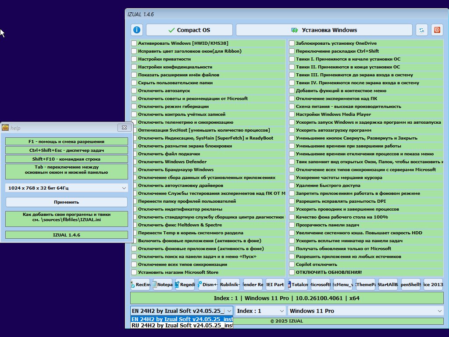Check Ускорить автозагрузку программ
The height and width of the screenshot is (337, 449).
pyautogui.click(x=292, y=130)
